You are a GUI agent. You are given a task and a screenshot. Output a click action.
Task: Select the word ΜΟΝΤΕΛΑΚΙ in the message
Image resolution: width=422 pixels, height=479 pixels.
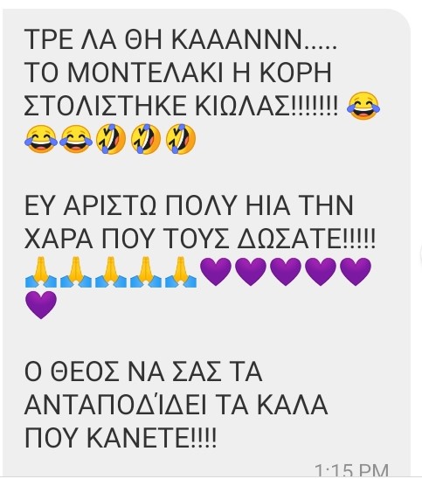[145, 73]
